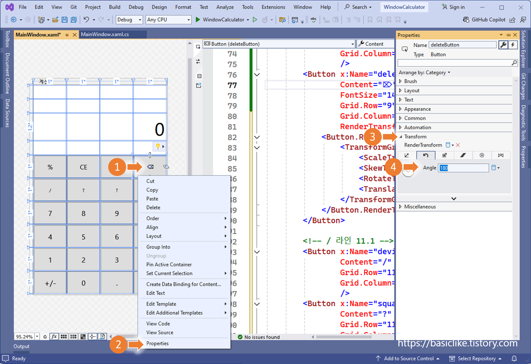Select the Translate transform tab icon
The image size is (531, 364).
tap(407, 155)
